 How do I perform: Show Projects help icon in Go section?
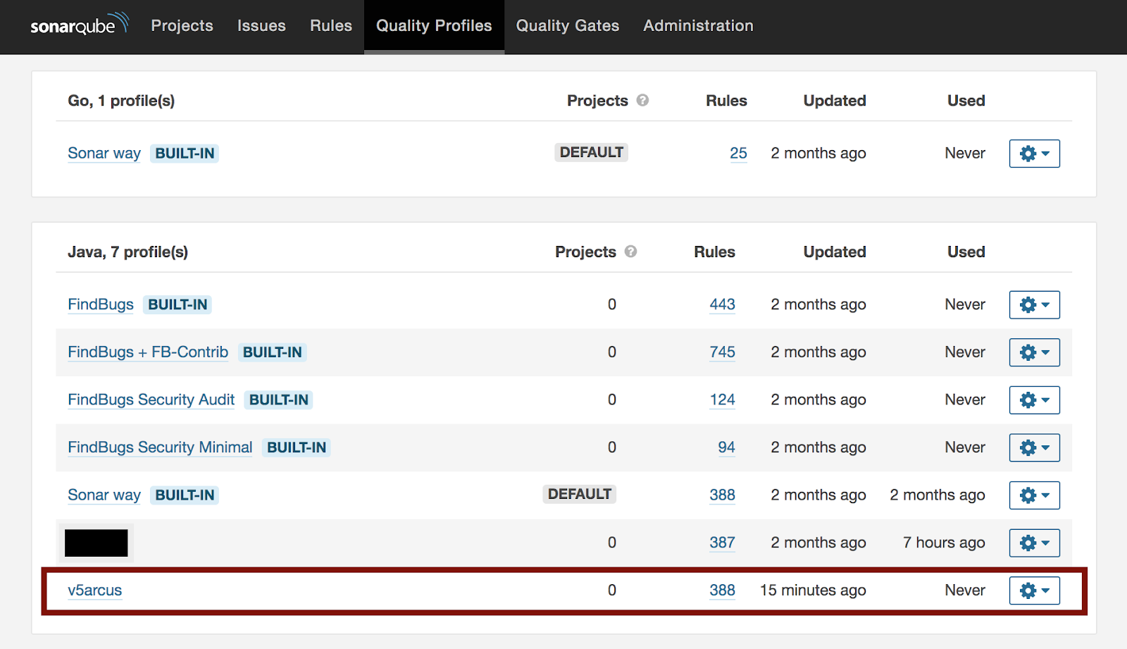tap(642, 100)
